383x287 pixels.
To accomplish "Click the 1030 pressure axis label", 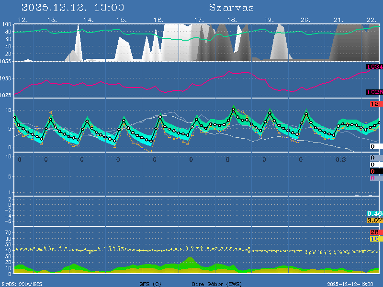I will tap(6, 78).
